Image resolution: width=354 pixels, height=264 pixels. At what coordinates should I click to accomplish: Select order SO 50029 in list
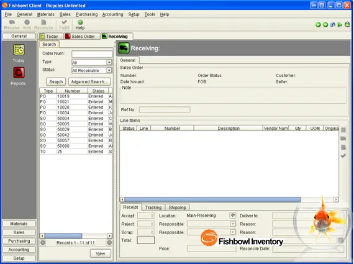[x=76, y=129]
